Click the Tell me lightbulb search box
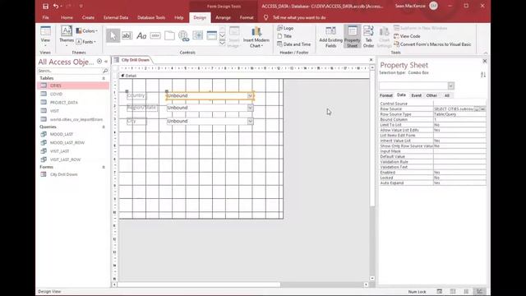 tap(295, 17)
